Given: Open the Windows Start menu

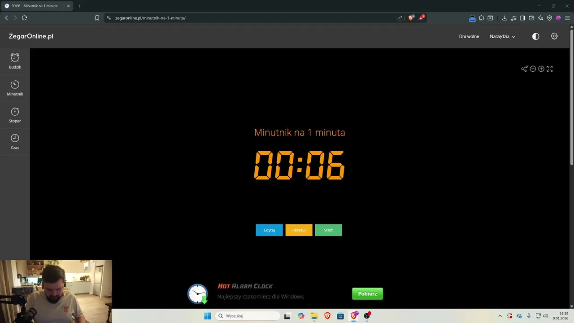Looking at the screenshot, I should point(208,316).
